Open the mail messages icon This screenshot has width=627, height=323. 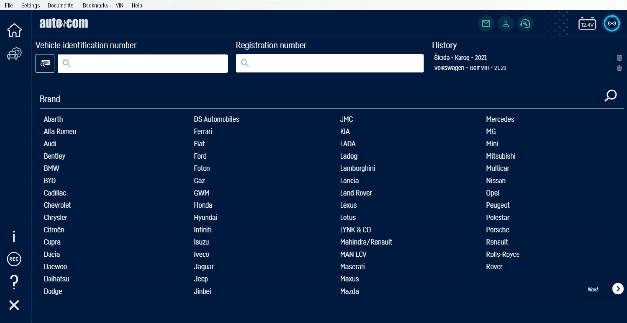tap(486, 24)
